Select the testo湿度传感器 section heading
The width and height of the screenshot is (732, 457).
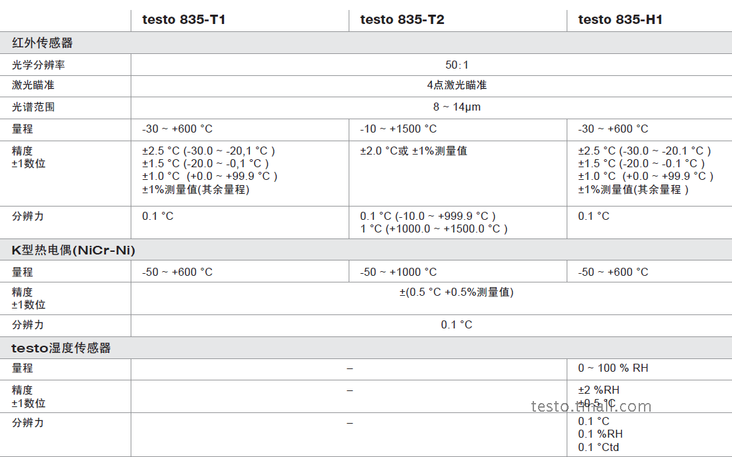tap(61, 348)
